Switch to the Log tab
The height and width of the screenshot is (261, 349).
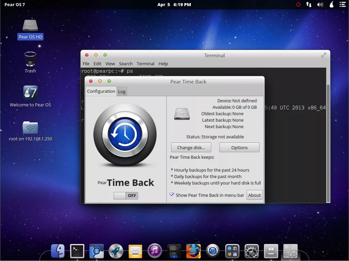(122, 92)
